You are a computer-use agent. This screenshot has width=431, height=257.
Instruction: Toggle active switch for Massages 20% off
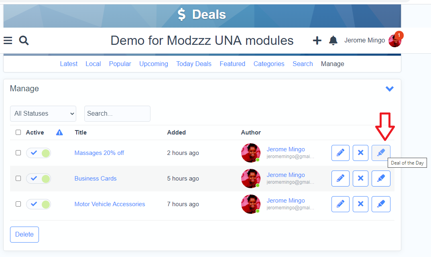39,153
